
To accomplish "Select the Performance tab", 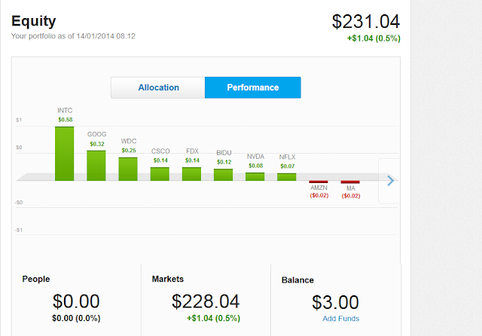I will (x=253, y=87).
